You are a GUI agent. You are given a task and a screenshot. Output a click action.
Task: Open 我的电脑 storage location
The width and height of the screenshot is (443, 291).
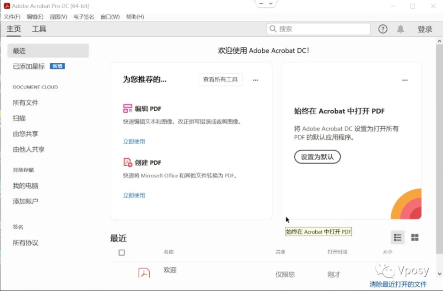(x=26, y=186)
